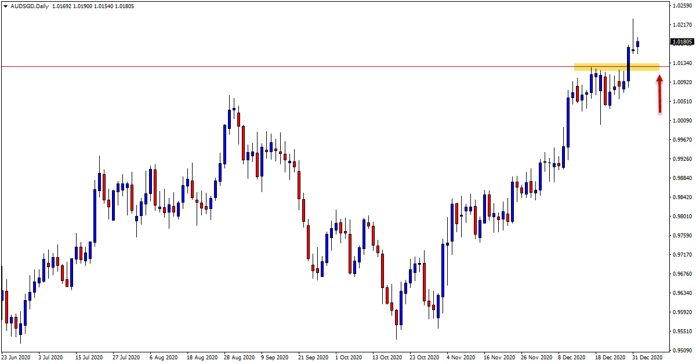Image resolution: width=696 pixels, height=364 pixels.
Task: Click the 23 Jun 2020 date label
Action: [x=16, y=358]
